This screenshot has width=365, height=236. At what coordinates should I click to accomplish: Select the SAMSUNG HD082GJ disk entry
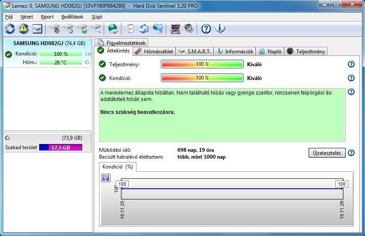click(48, 53)
